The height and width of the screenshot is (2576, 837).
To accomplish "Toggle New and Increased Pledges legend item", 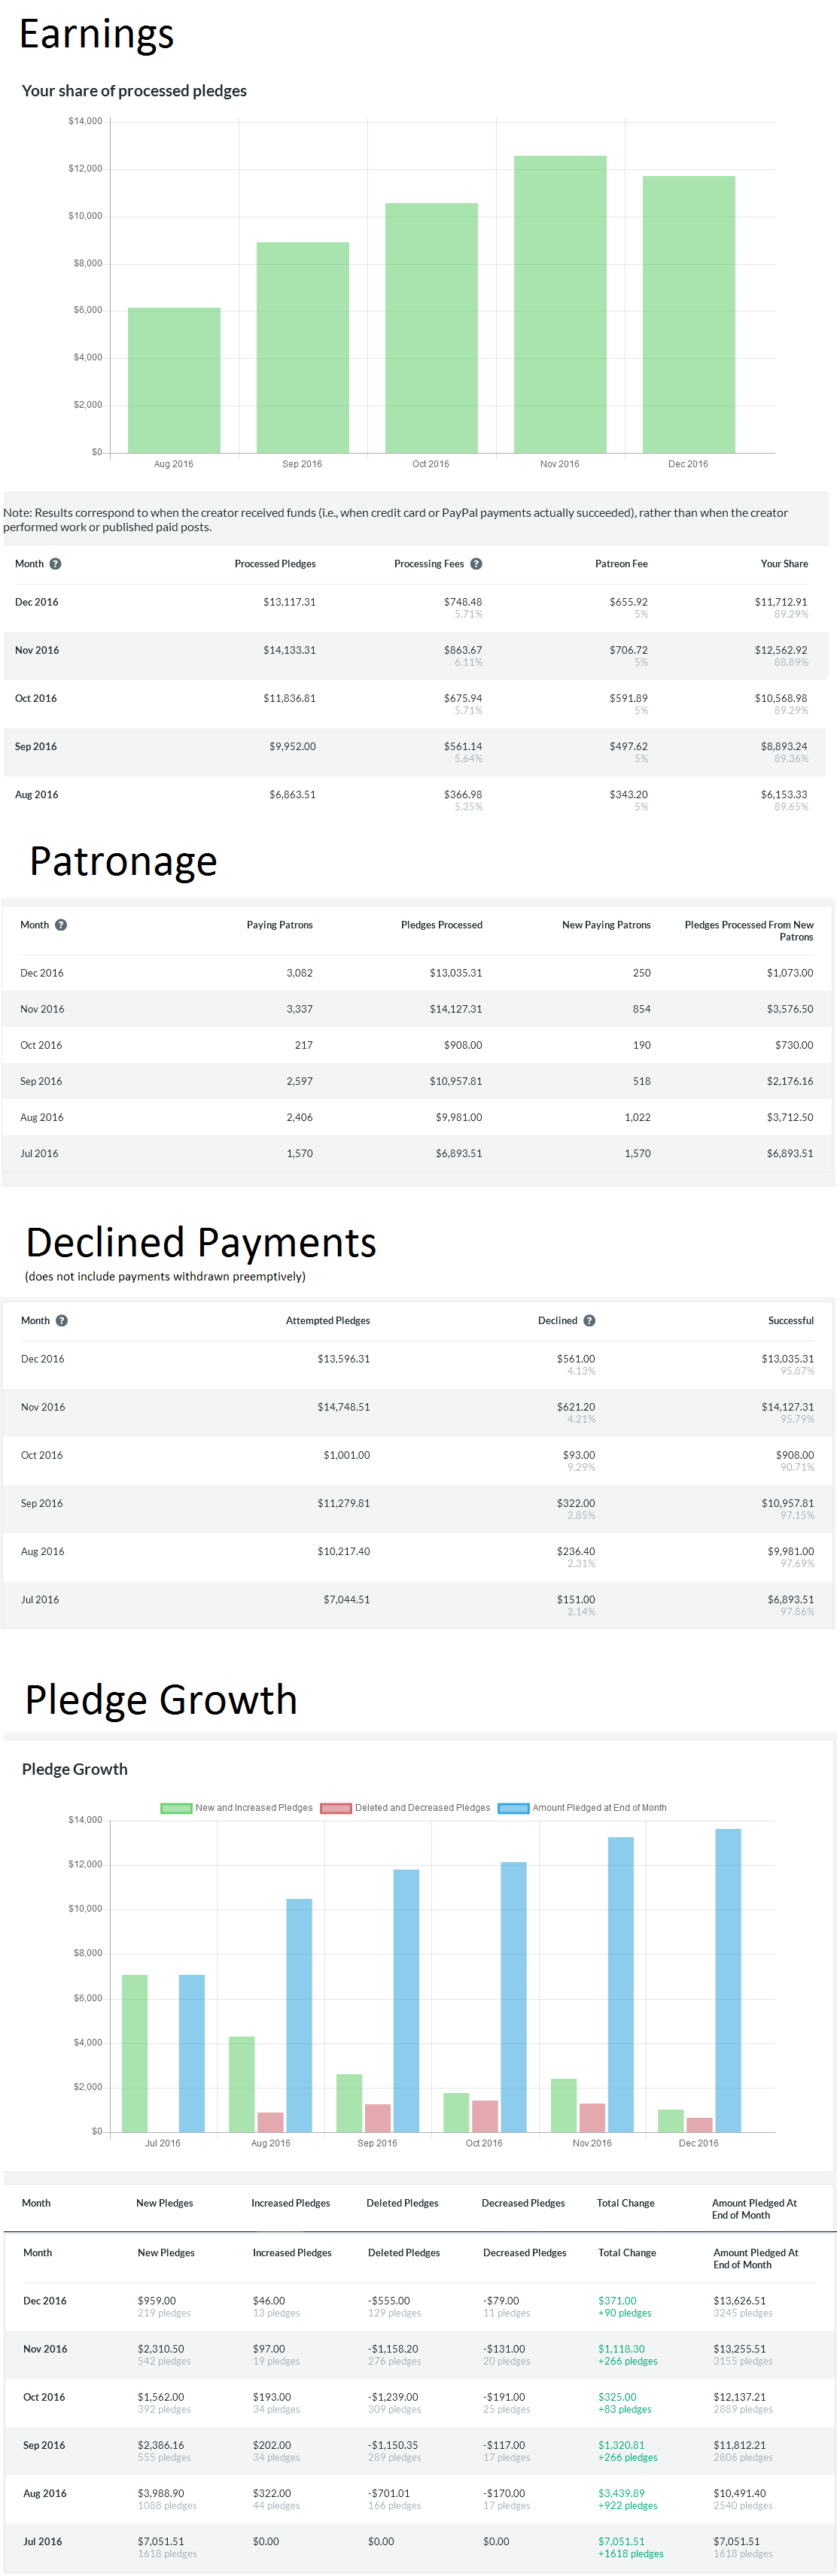I will 237,1808.
